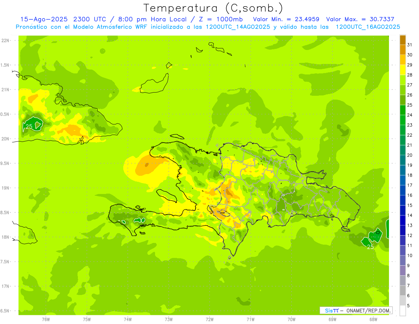This screenshot has height=324, width=419.
Task: Click the "74W" longitude axis label
Action: [x=128, y=319]
